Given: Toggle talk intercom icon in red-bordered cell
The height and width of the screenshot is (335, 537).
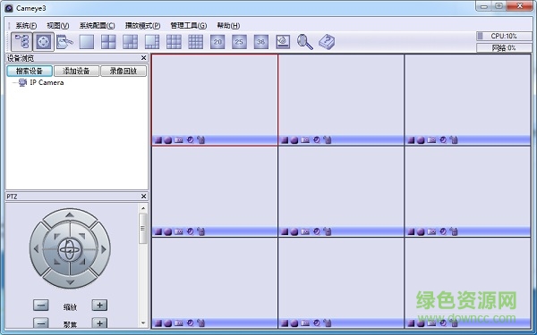Looking at the screenshot, I should click(x=200, y=139).
